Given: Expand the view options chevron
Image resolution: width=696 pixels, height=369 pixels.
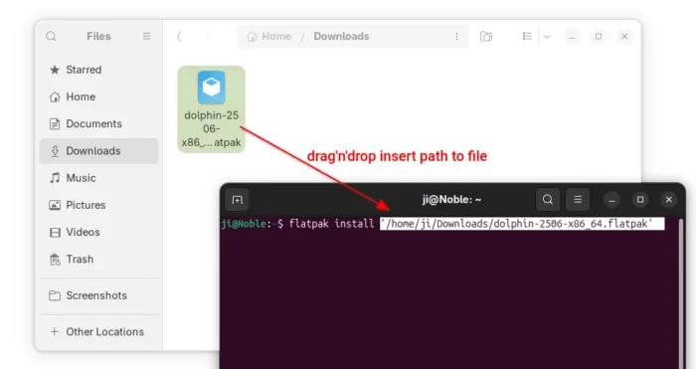Looking at the screenshot, I should coord(547,37).
